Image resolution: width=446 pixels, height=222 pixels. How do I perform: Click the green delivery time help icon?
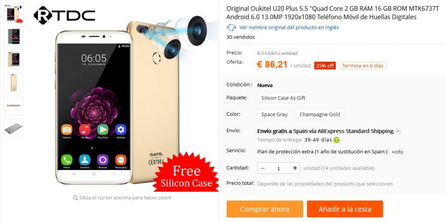point(337,140)
